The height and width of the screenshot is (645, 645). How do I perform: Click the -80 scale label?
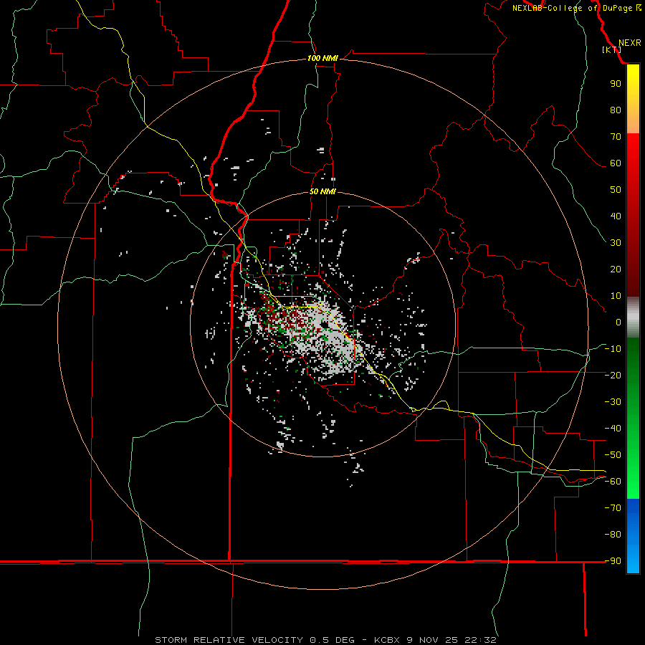(613, 535)
